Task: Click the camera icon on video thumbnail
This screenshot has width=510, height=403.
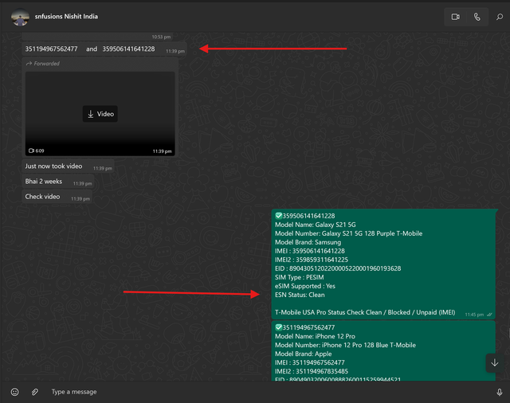Action: click(32, 151)
